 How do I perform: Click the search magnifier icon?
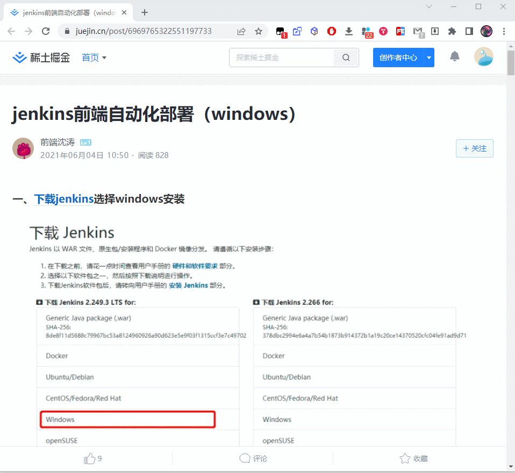[346, 58]
